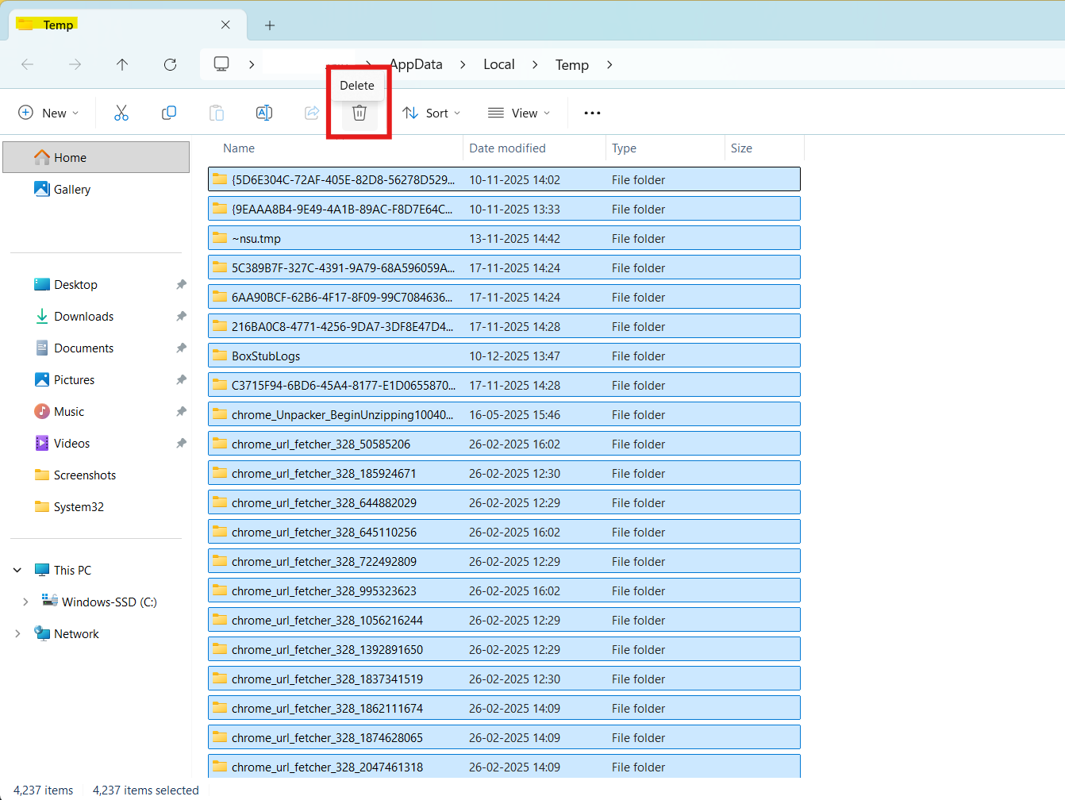Click the Copy icon in the toolbar
This screenshot has width=1065, height=800.
click(x=168, y=113)
